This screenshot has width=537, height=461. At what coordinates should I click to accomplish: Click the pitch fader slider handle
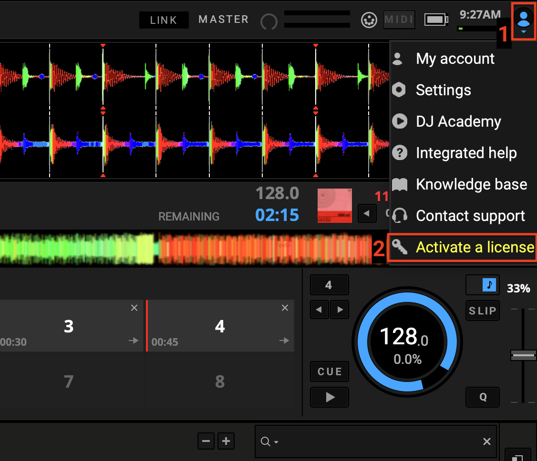click(x=523, y=355)
